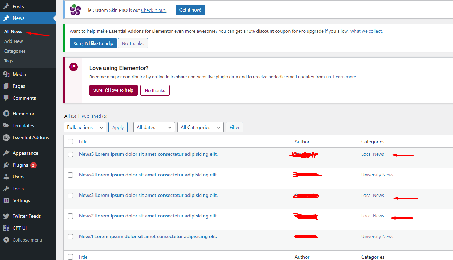This screenshot has width=453, height=260.
Task: Open the All dates dropdown
Action: (154, 127)
